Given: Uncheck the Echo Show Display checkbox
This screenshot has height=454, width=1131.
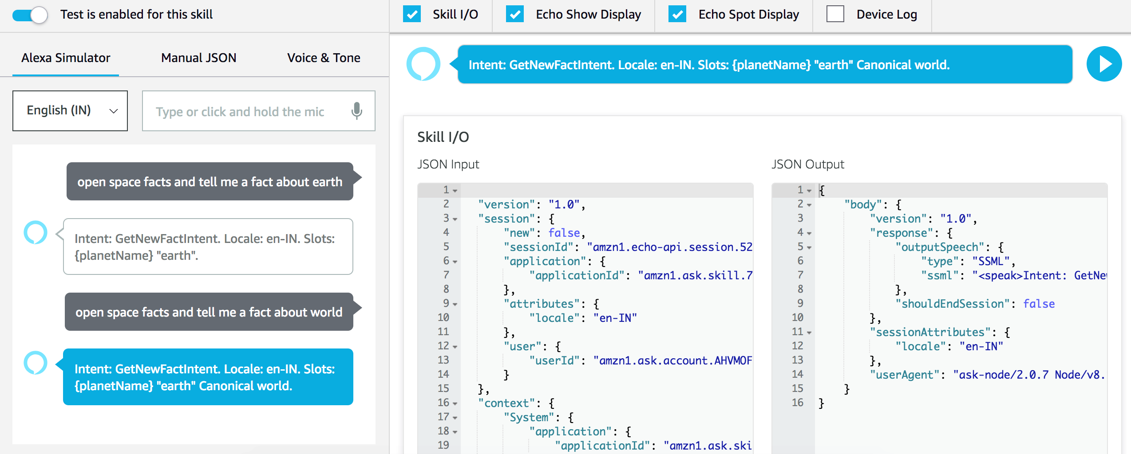Looking at the screenshot, I should click(x=515, y=14).
